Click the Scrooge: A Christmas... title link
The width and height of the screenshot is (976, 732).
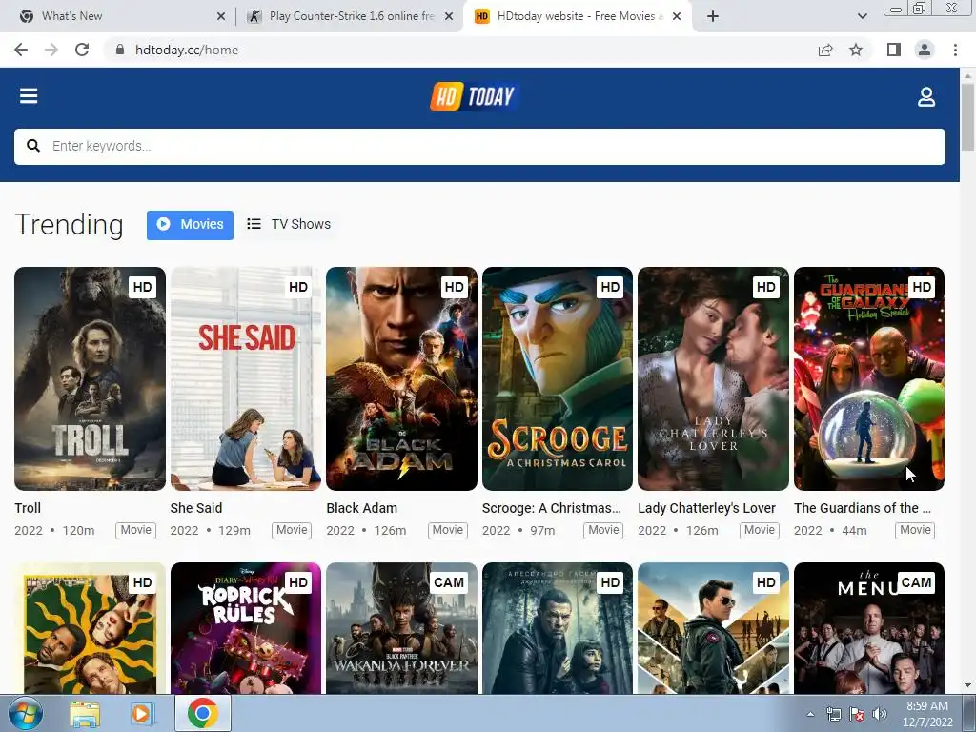coord(552,508)
